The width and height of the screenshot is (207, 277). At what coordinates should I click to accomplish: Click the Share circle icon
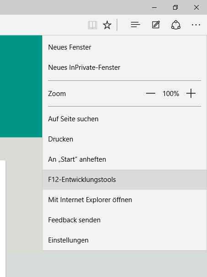[176, 25]
